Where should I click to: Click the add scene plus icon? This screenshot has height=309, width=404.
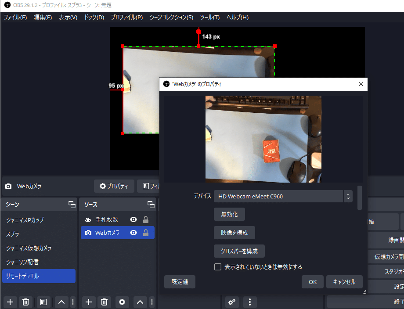(x=10, y=302)
